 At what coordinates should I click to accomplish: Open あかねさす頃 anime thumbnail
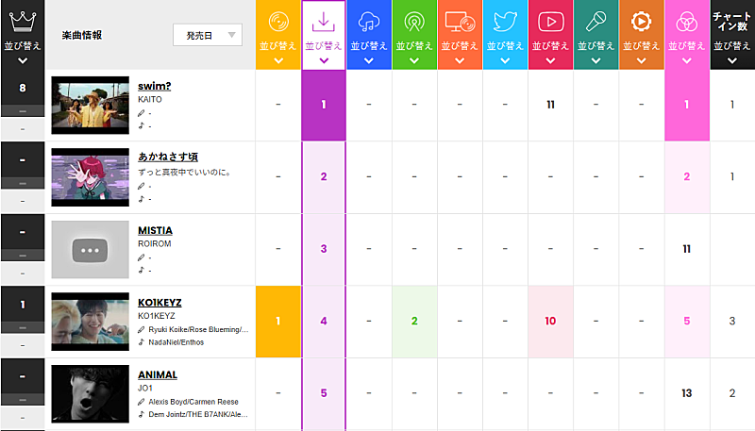[90, 177]
